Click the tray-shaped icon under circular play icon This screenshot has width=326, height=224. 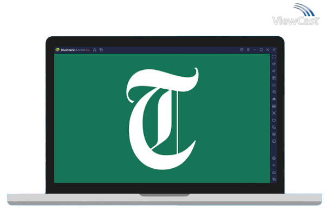274,99
